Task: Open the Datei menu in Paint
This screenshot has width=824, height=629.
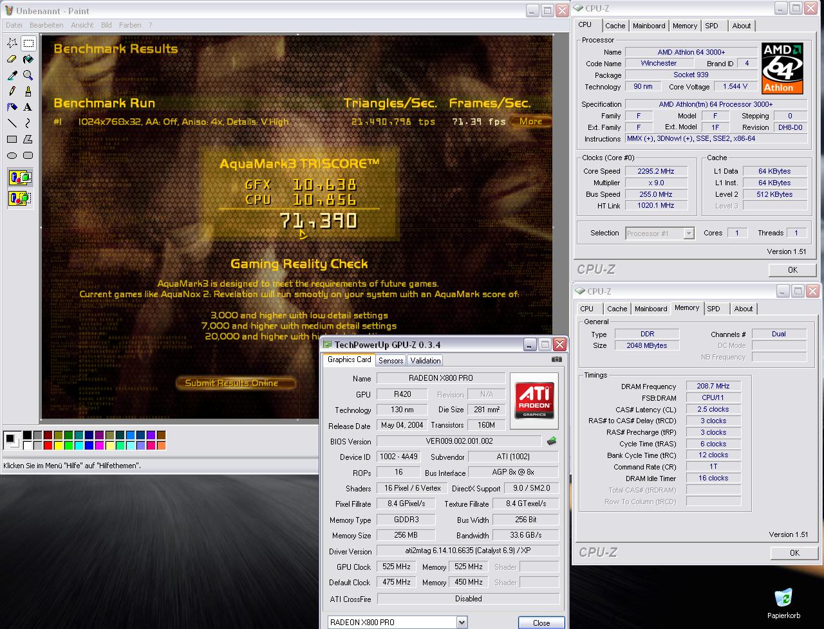Action: [14, 25]
